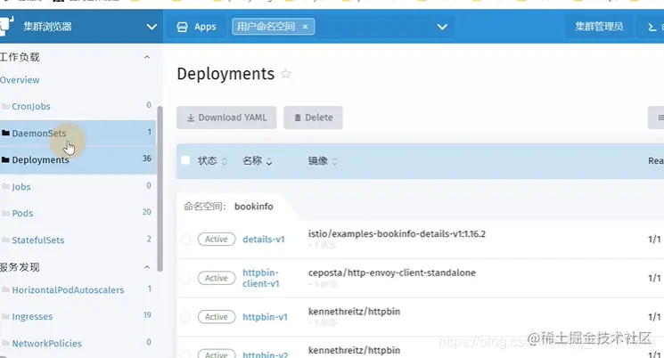The image size is (664, 358).
Task: Click kennethreitz/httpbin in httpbin-v1 row
Action: tap(354, 312)
